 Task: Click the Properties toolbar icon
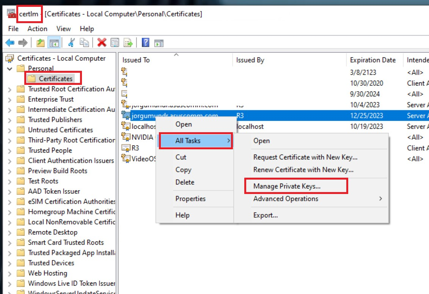pos(115,42)
